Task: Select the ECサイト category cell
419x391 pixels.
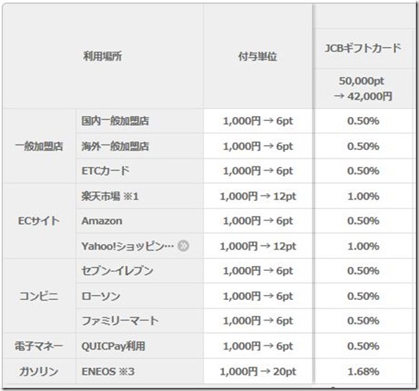Action: pyautogui.click(x=39, y=221)
